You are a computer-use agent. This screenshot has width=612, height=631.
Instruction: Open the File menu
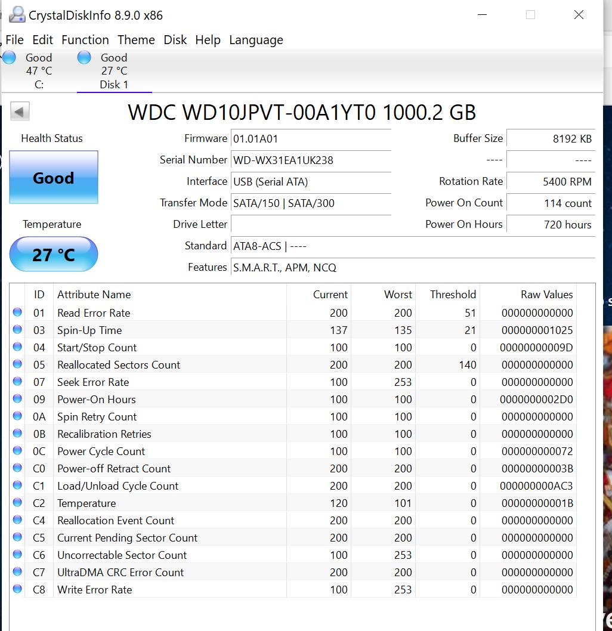coord(14,40)
